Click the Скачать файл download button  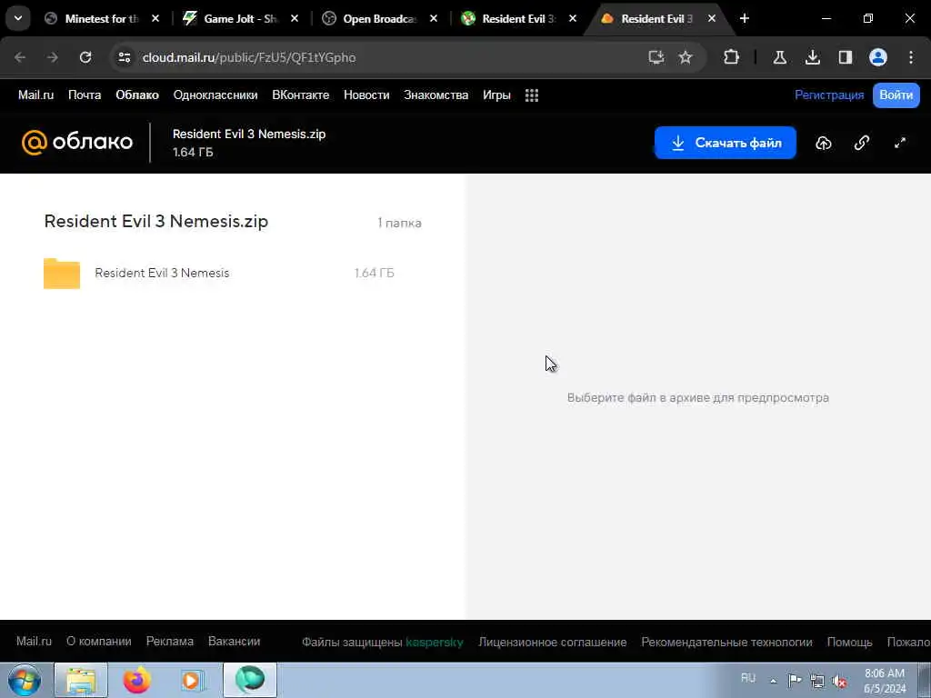pyautogui.click(x=725, y=143)
